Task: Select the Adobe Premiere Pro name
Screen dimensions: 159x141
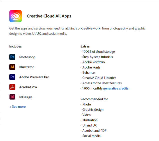Action: tap(34, 77)
